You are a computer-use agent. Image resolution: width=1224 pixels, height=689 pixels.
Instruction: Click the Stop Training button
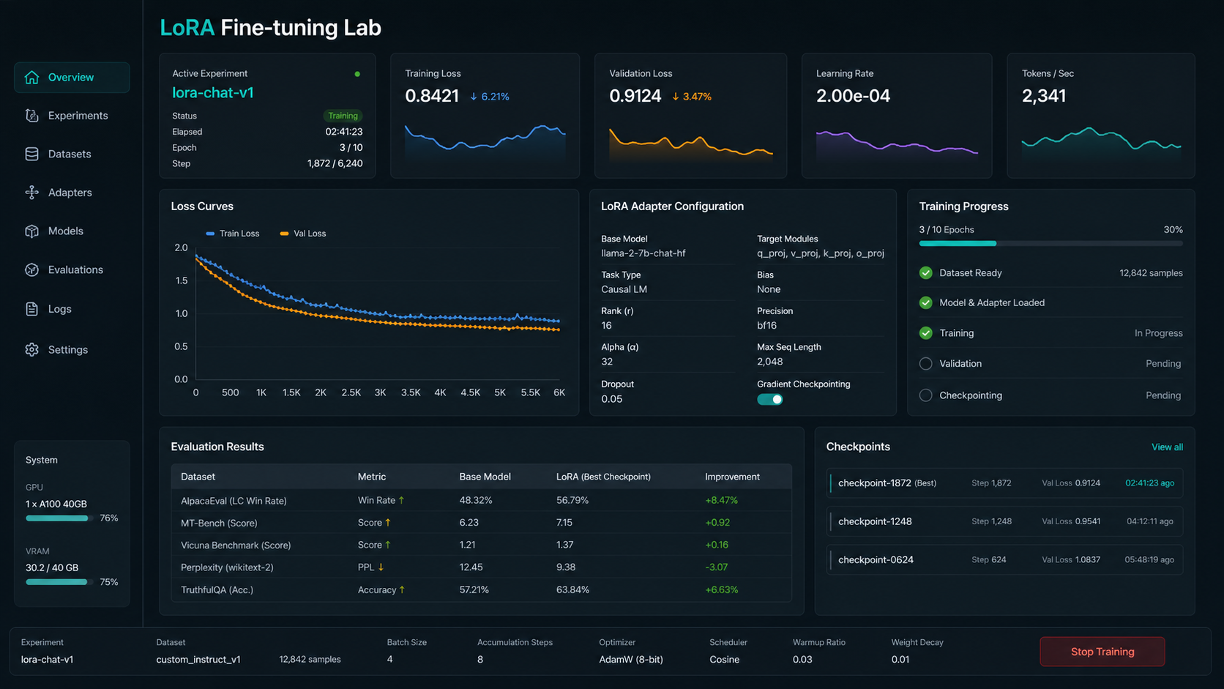pyautogui.click(x=1102, y=652)
